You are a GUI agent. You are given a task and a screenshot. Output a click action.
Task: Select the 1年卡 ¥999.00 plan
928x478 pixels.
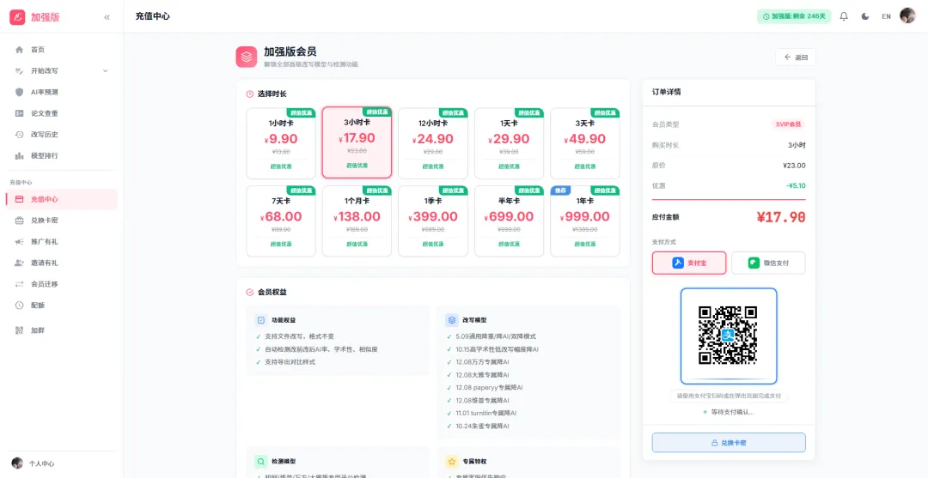(x=585, y=221)
